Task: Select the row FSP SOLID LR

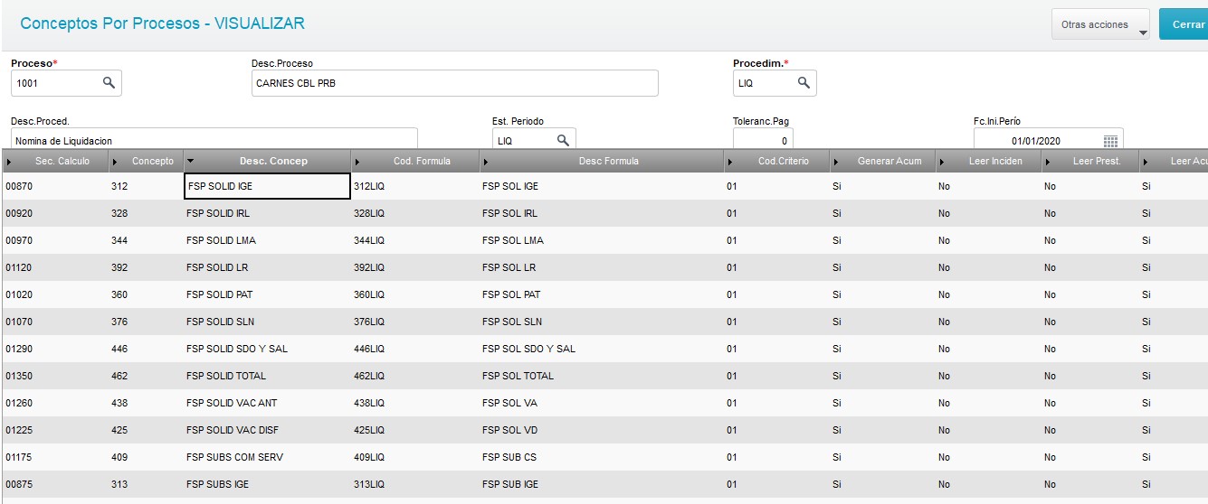Action: pos(604,267)
